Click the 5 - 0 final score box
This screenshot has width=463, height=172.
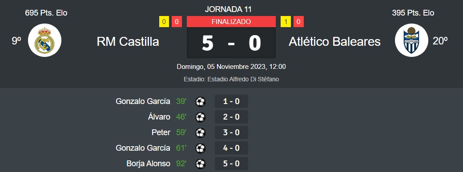pos(231,43)
